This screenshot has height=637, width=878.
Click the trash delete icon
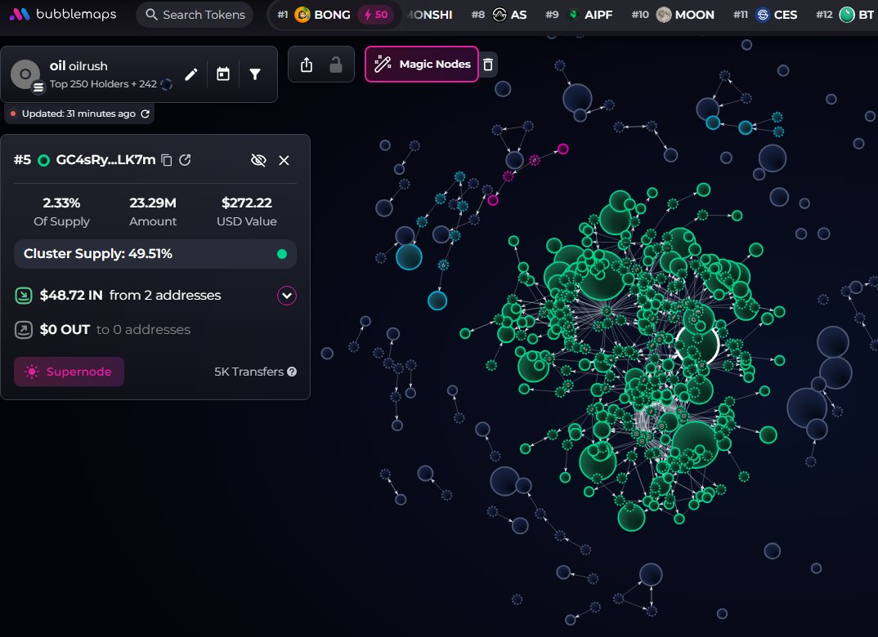point(488,65)
